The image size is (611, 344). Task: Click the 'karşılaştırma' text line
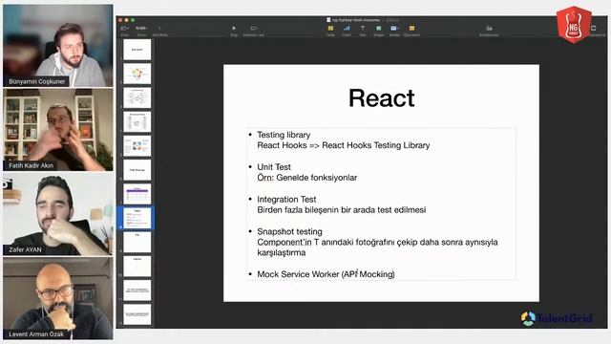coord(282,252)
